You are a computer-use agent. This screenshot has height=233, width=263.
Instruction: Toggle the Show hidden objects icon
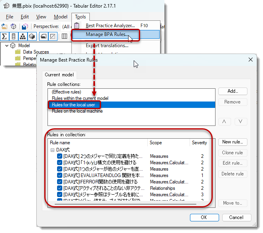pos(53,36)
